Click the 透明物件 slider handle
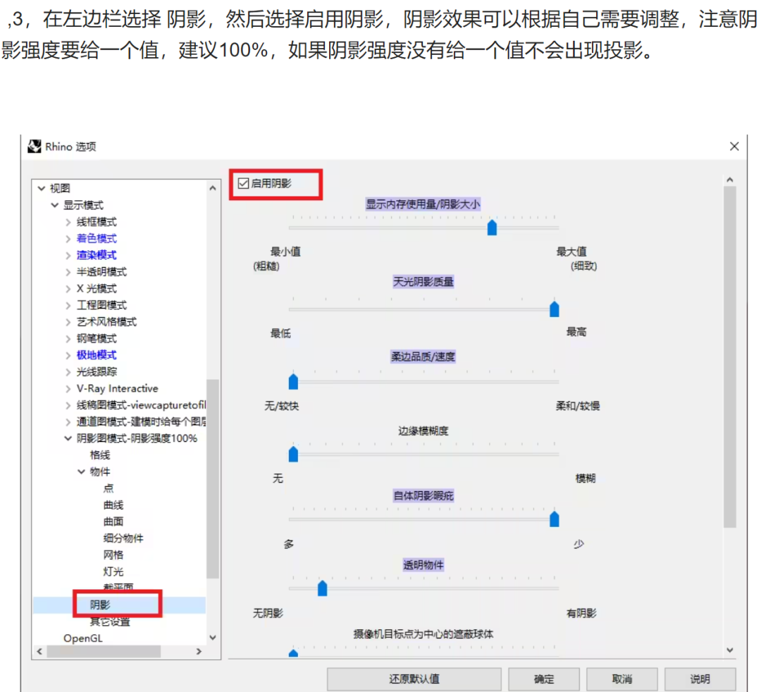Screen dimensions: 761x692 pos(322,588)
